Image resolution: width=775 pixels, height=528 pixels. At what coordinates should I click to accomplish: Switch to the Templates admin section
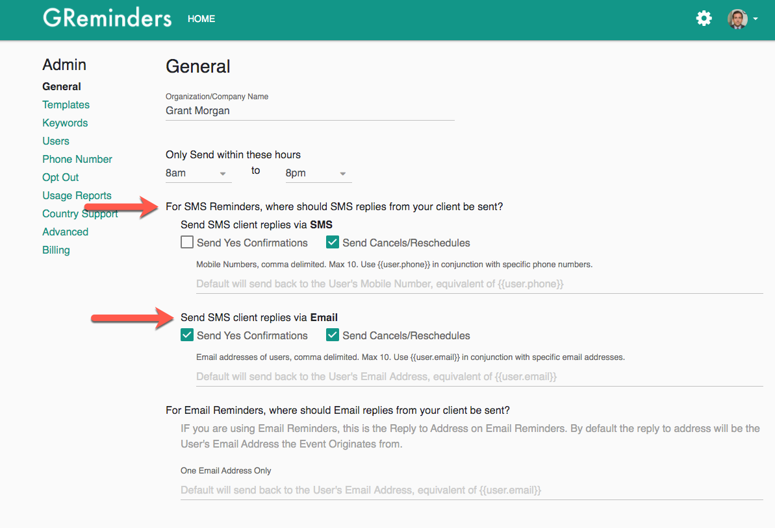click(x=66, y=104)
